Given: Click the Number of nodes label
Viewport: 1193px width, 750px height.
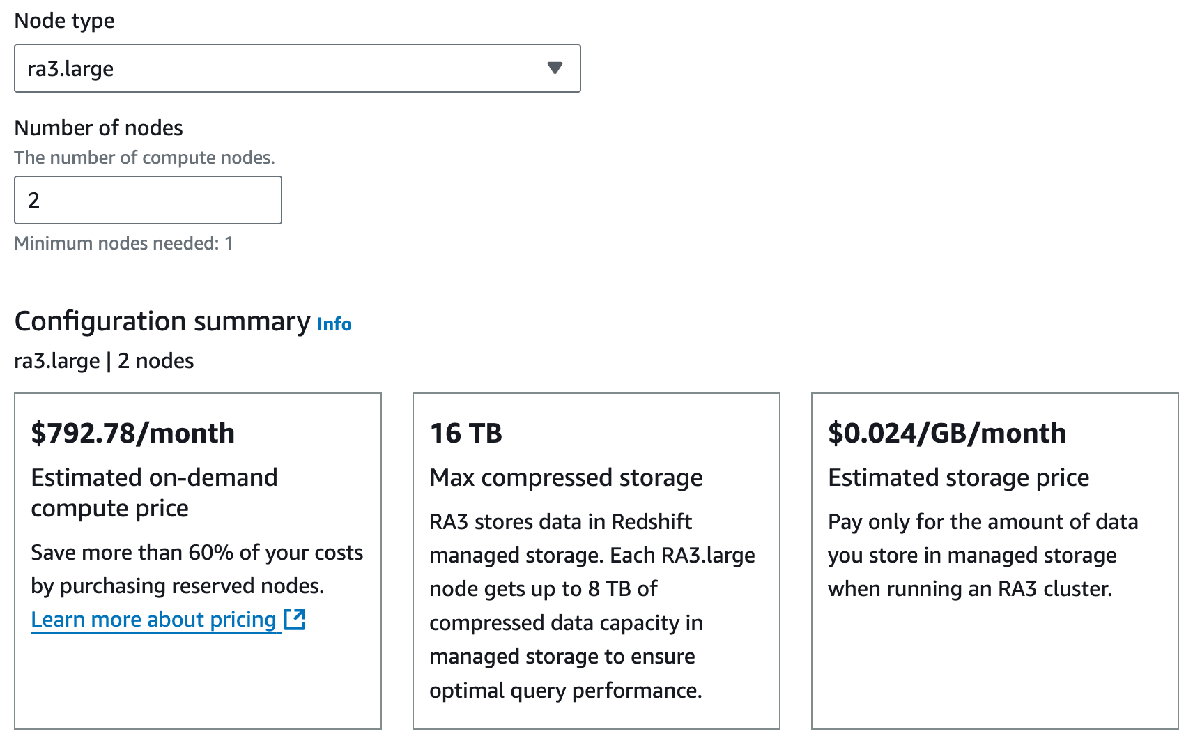Looking at the screenshot, I should (98, 128).
